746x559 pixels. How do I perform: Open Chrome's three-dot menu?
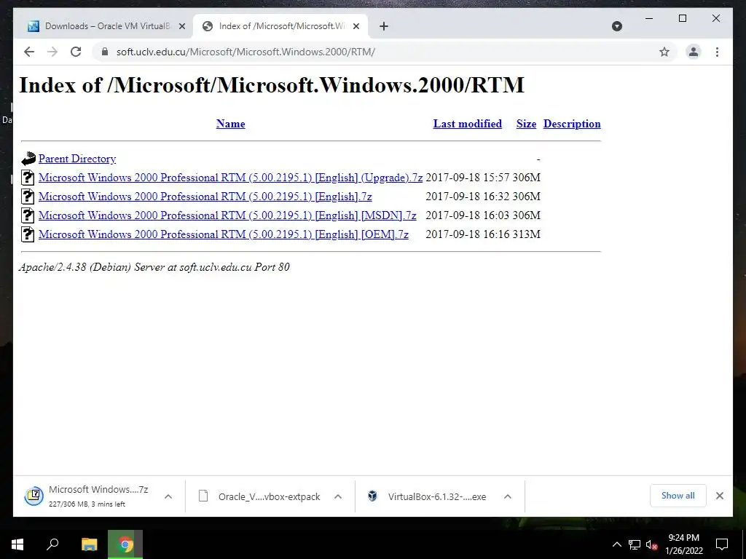pyautogui.click(x=717, y=52)
